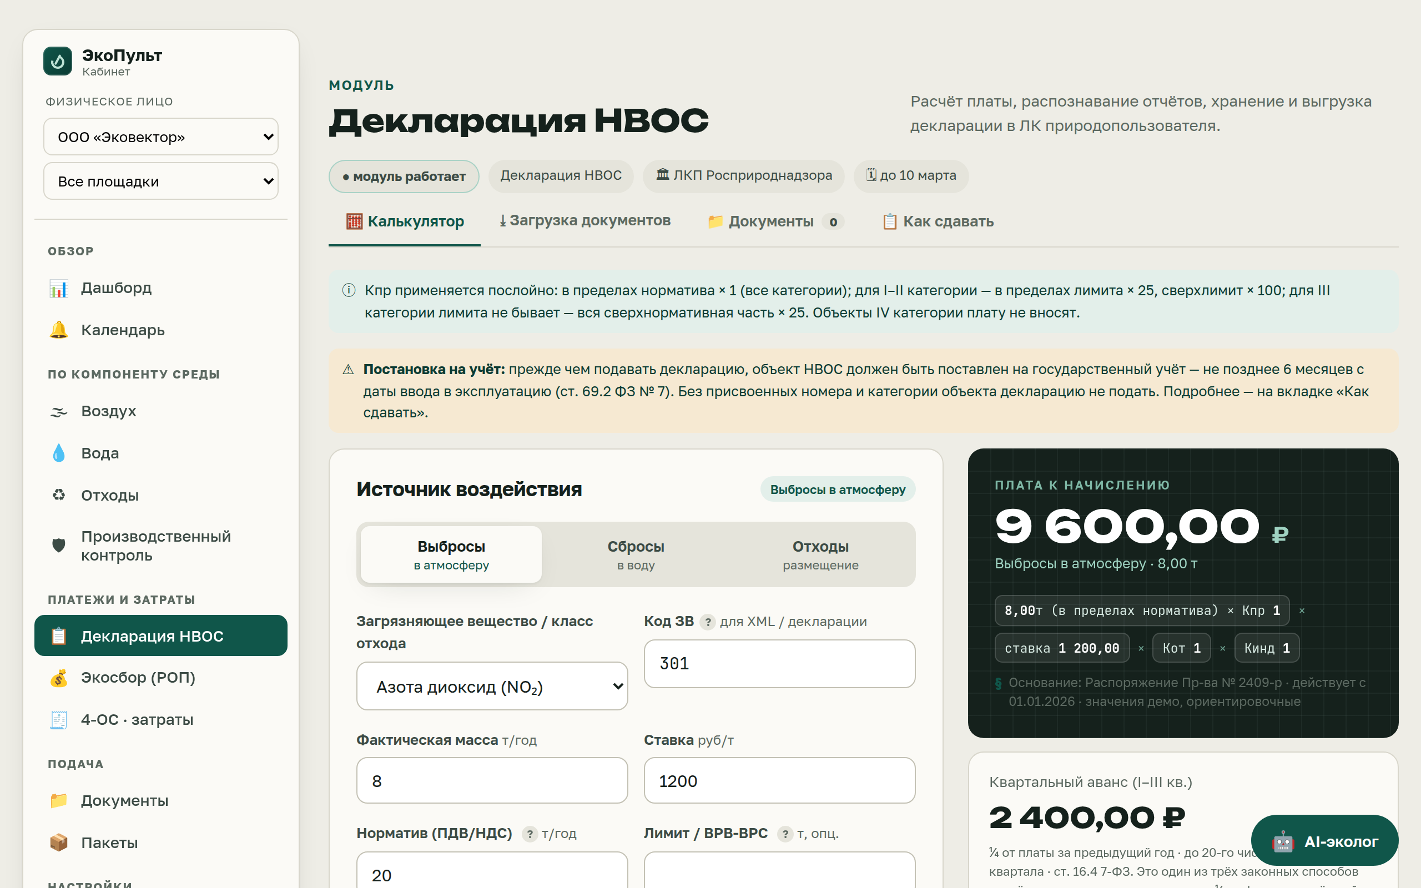Click the help icon beside Норматив (ПДВ/НДС)

click(x=530, y=834)
